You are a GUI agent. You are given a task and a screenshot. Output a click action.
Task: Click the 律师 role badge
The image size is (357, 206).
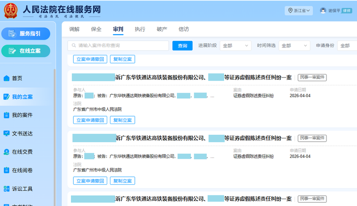pos(347,11)
